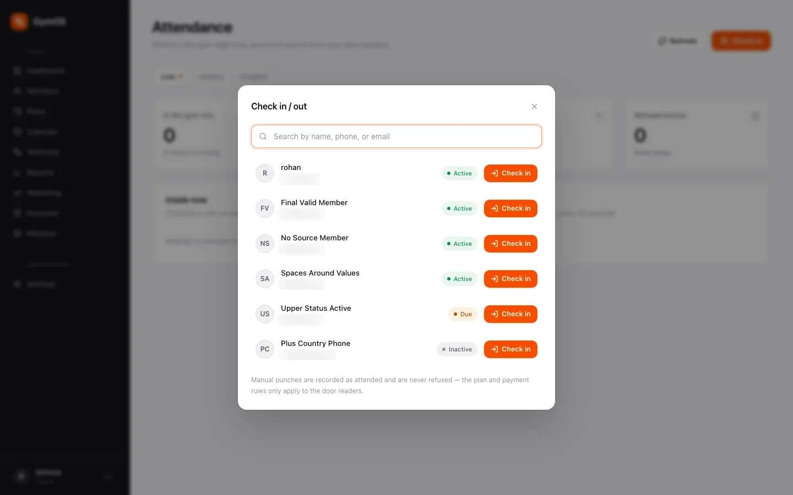Check in Upper Status Active
793x495 pixels.
click(510, 314)
